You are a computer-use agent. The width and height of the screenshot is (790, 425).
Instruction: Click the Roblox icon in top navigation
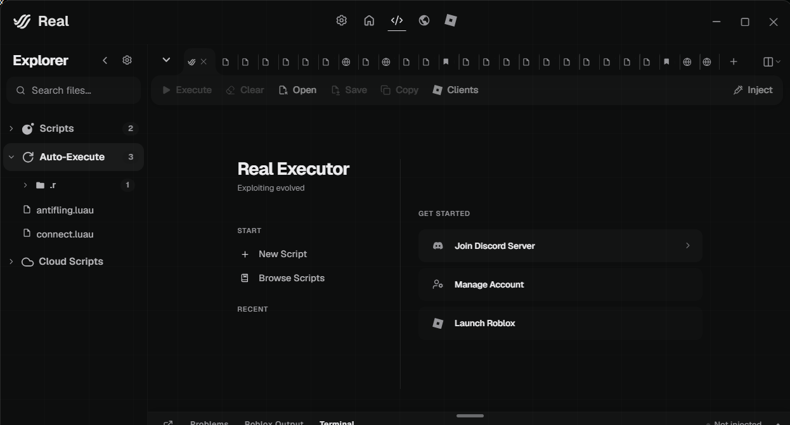[x=451, y=20]
